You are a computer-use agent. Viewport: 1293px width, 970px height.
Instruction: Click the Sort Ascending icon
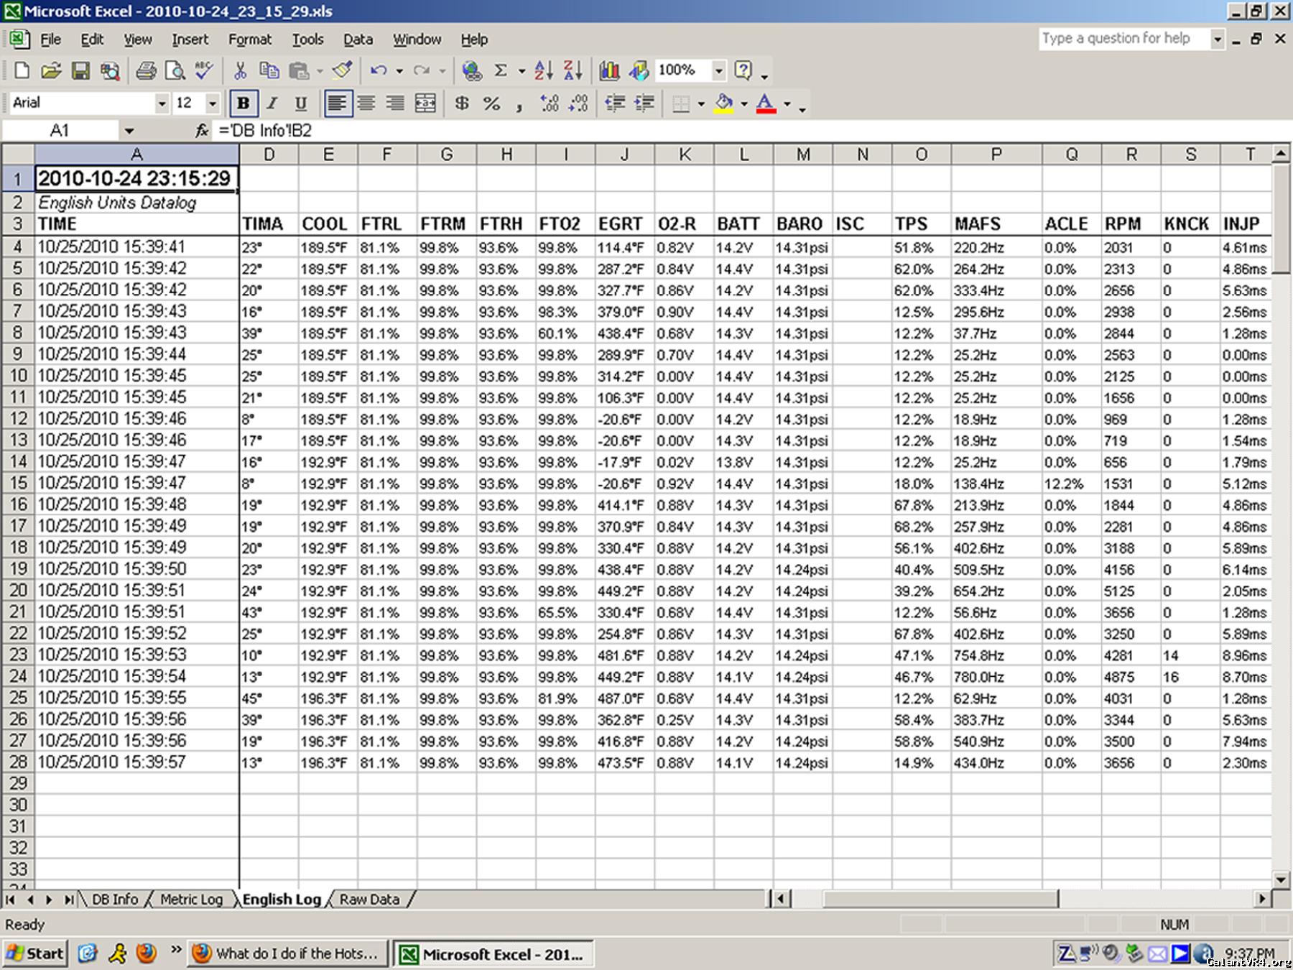click(544, 70)
